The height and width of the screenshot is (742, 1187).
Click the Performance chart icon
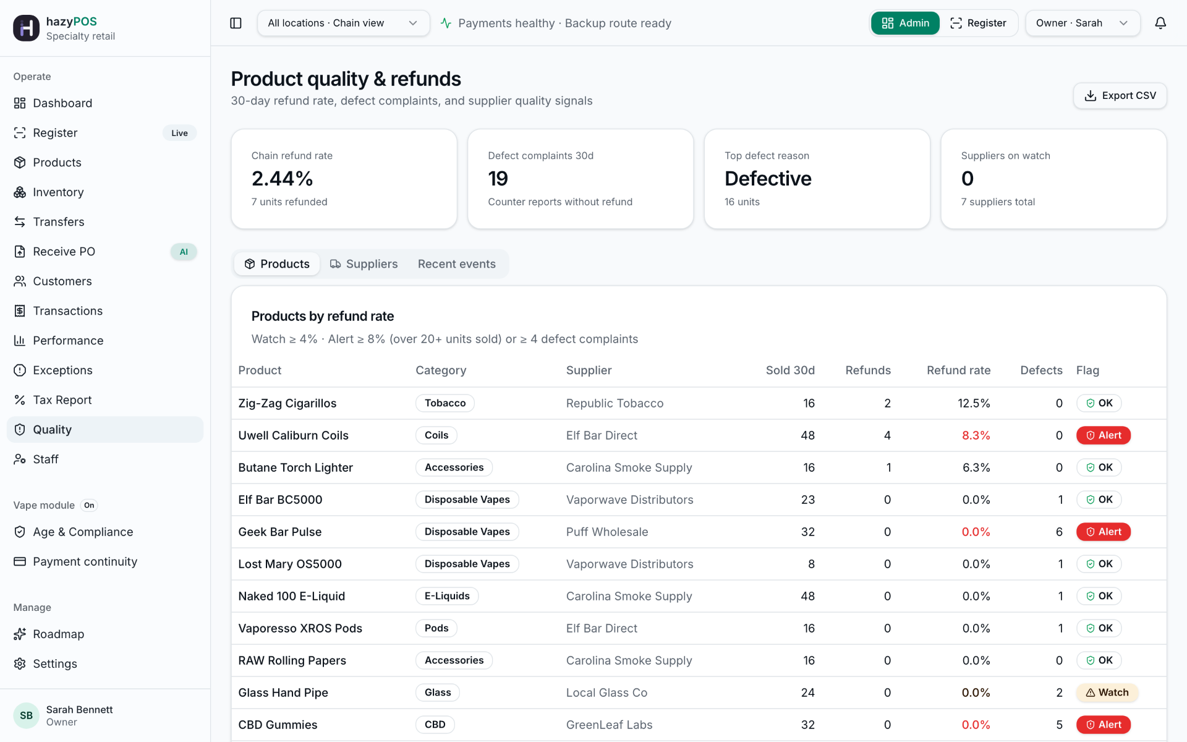[x=20, y=341]
